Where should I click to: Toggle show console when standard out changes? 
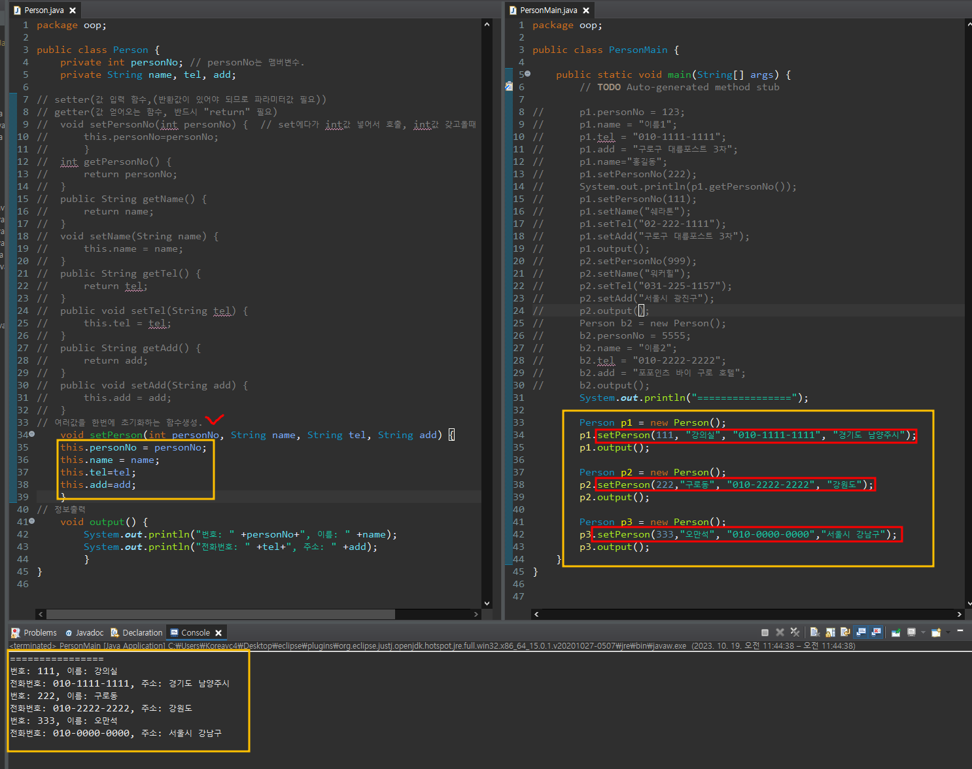861,632
